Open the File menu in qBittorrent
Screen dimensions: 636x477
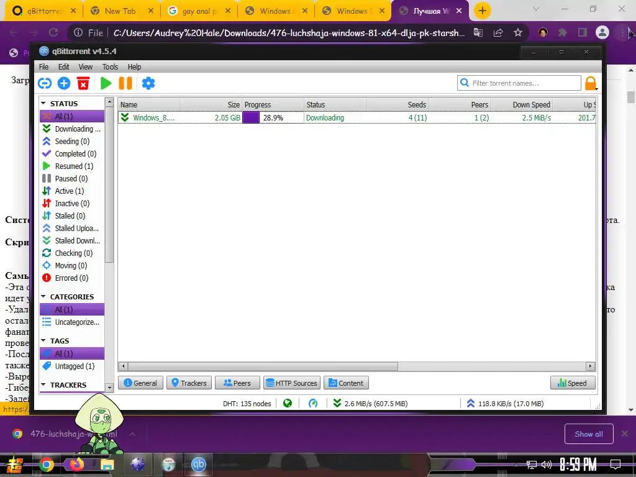[x=44, y=67]
